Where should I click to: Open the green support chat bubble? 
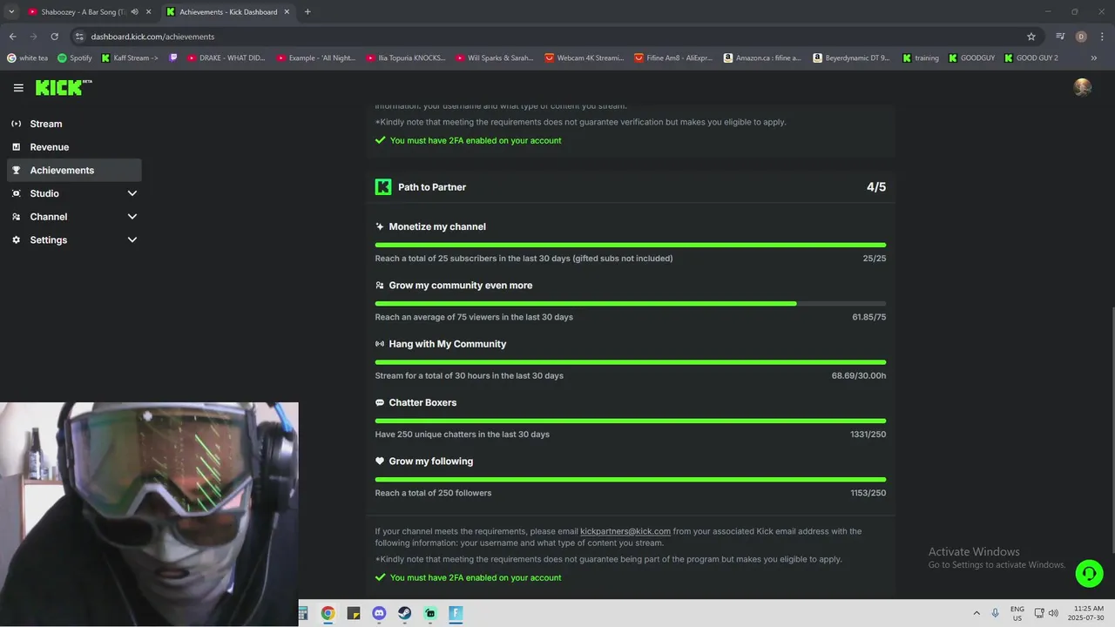(x=1089, y=573)
